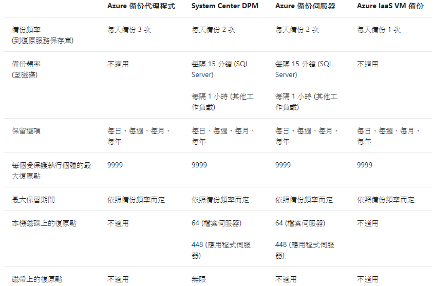The image size is (433, 286).
Task: Select the Azure IaaS VM 備份 header
Action: tap(390, 6)
